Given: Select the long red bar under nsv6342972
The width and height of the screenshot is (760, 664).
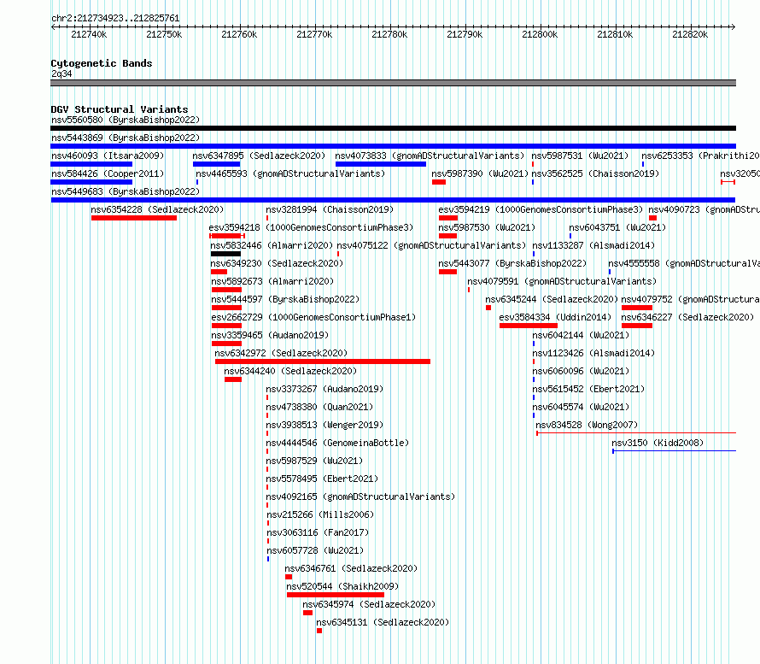Looking at the screenshot, I should [x=322, y=361].
